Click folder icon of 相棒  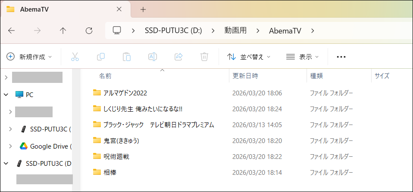97,172
